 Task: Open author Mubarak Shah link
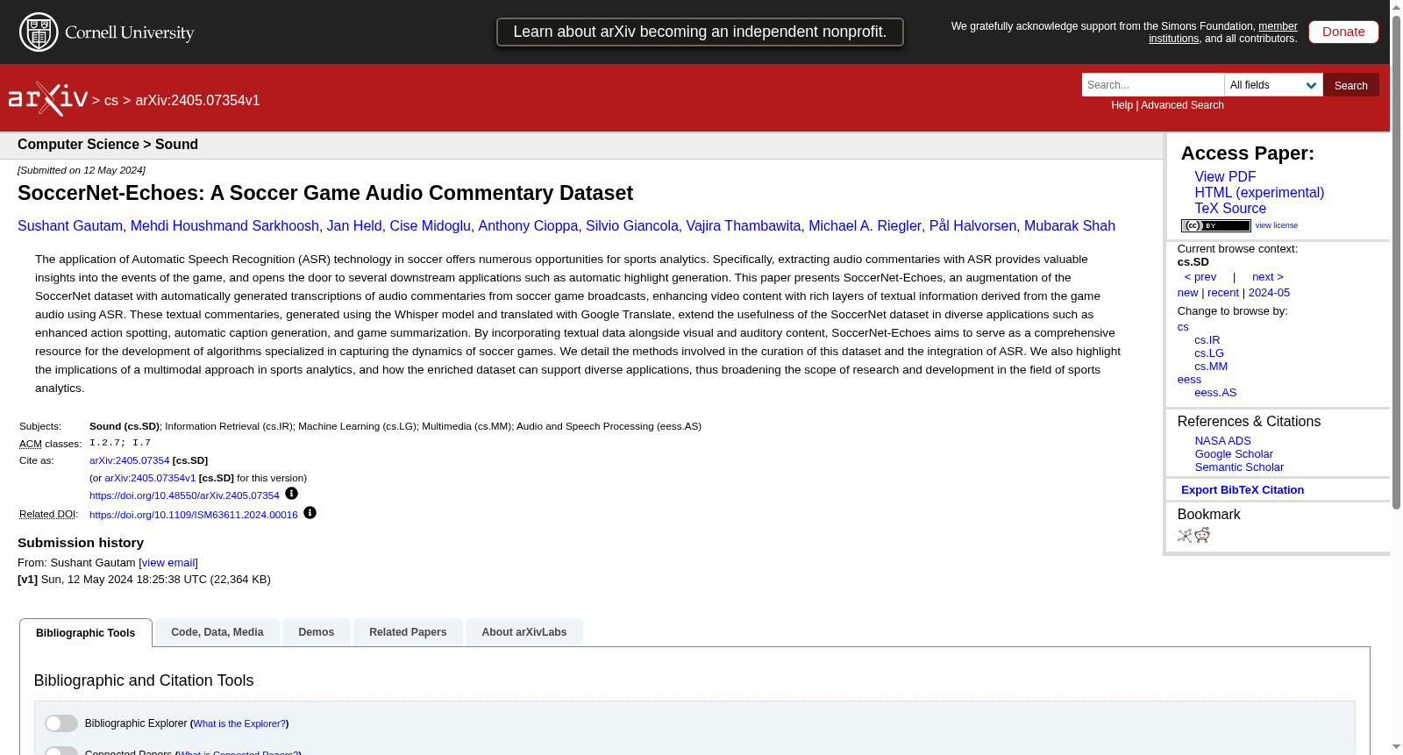1070,226
